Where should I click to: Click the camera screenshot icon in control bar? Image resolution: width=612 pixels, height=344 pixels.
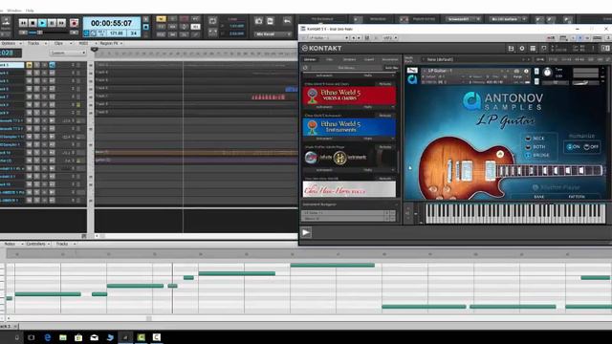[x=258, y=21]
